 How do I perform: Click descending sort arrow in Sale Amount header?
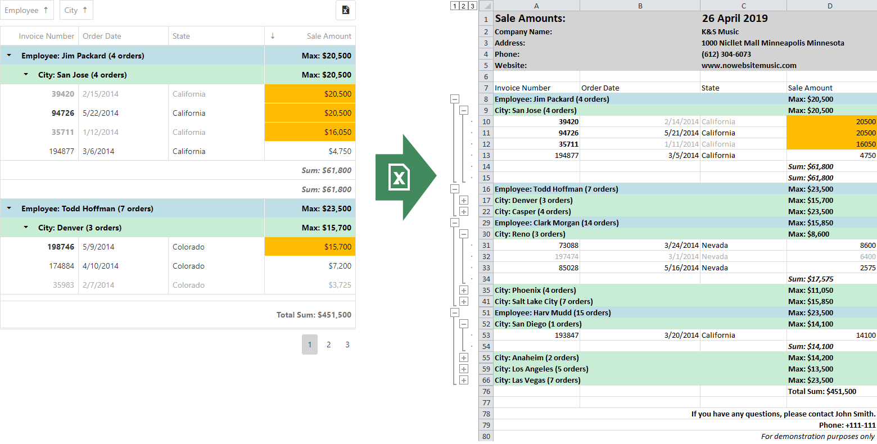(x=273, y=36)
